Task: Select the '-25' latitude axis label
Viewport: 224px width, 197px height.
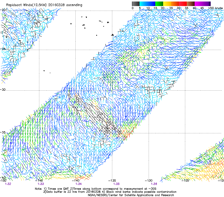Action: [x=3, y=49]
